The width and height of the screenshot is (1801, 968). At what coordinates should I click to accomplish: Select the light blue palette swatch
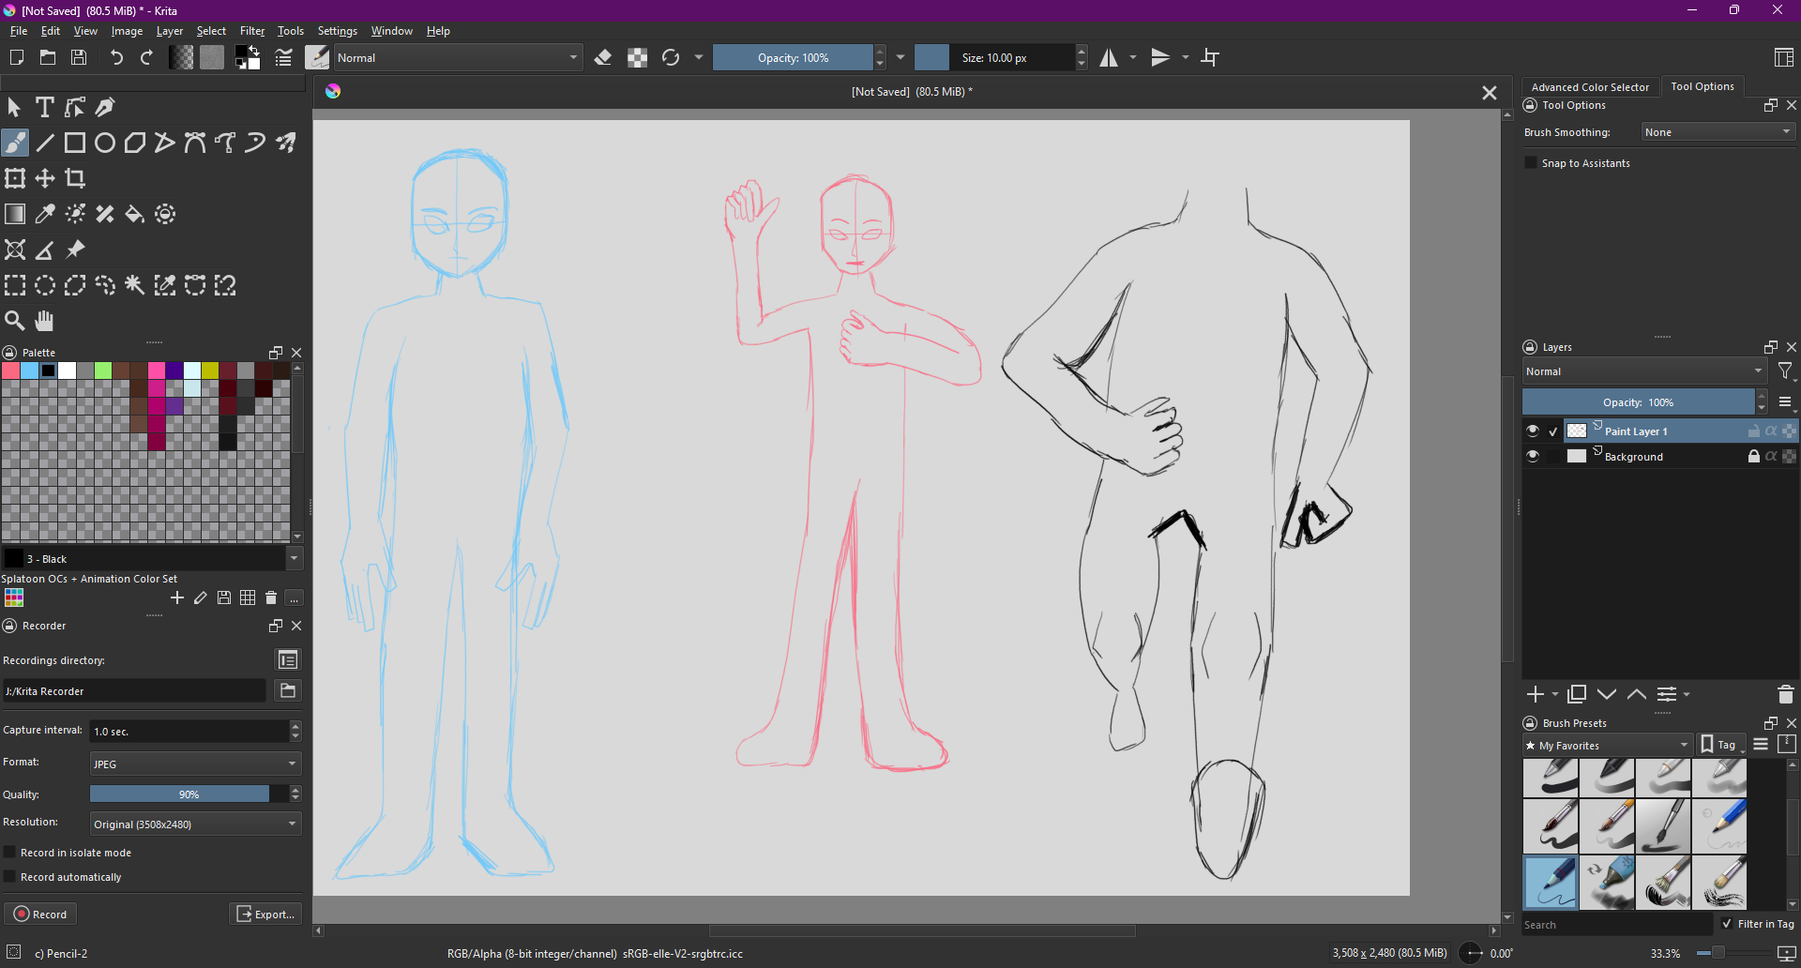pyautogui.click(x=29, y=371)
